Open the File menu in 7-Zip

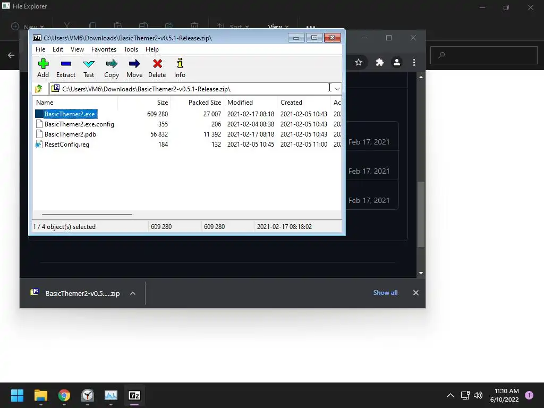coord(40,49)
